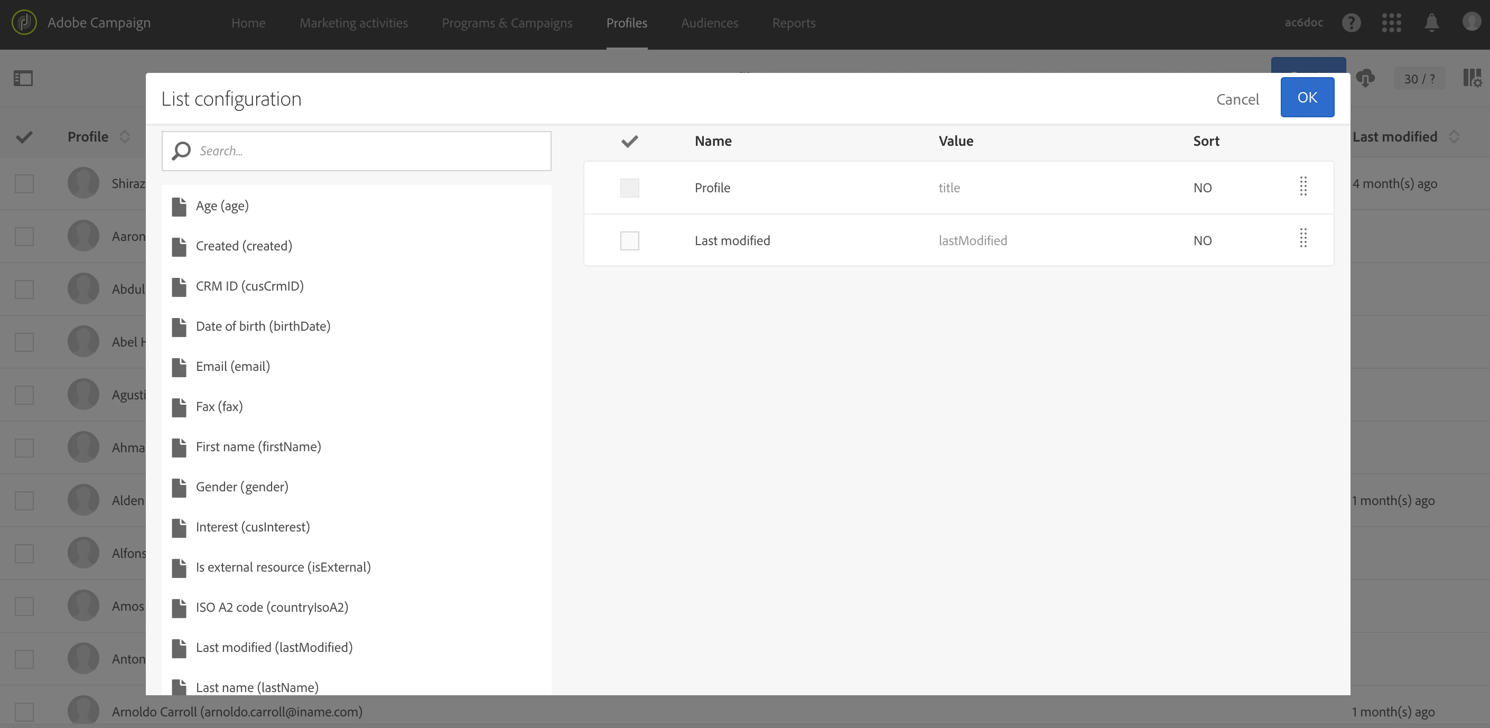This screenshot has height=728, width=1490.
Task: Click the user avatar icon
Action: [x=1471, y=22]
